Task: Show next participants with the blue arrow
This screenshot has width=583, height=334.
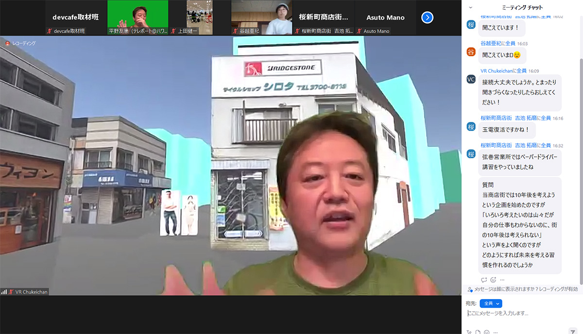Action: (x=427, y=17)
